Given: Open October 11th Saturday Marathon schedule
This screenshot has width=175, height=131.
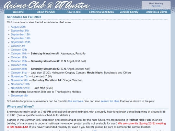Looking at the screenshot, I should pyautogui.click(x=19, y=53).
